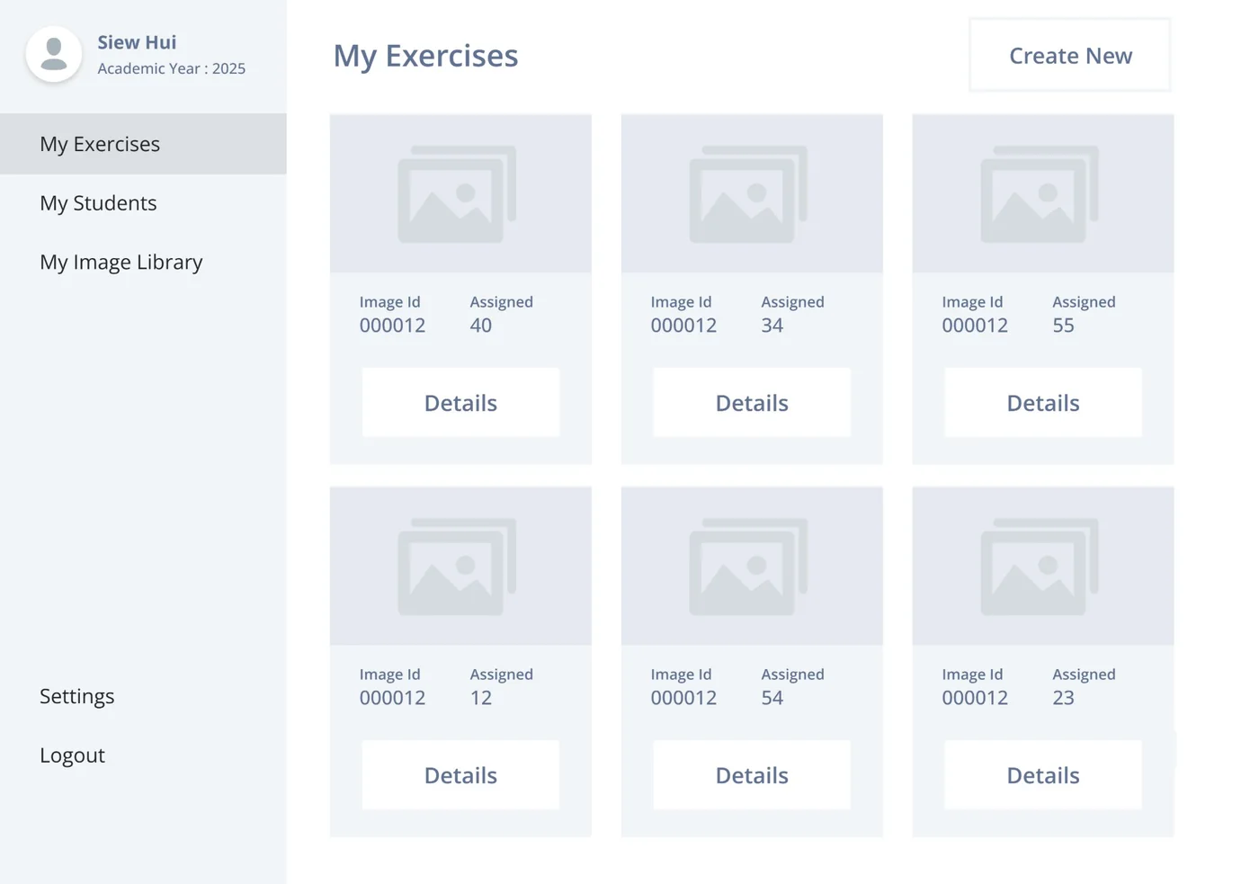Click the user avatar icon for Siew Hui

[54, 54]
